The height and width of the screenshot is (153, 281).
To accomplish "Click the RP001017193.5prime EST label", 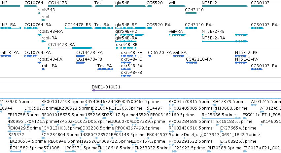I will (x=63, y=102).
